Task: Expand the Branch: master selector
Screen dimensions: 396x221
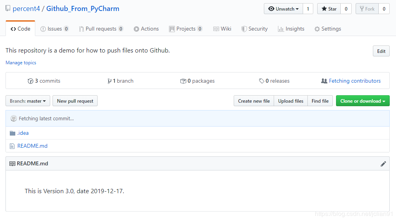Action: point(28,101)
